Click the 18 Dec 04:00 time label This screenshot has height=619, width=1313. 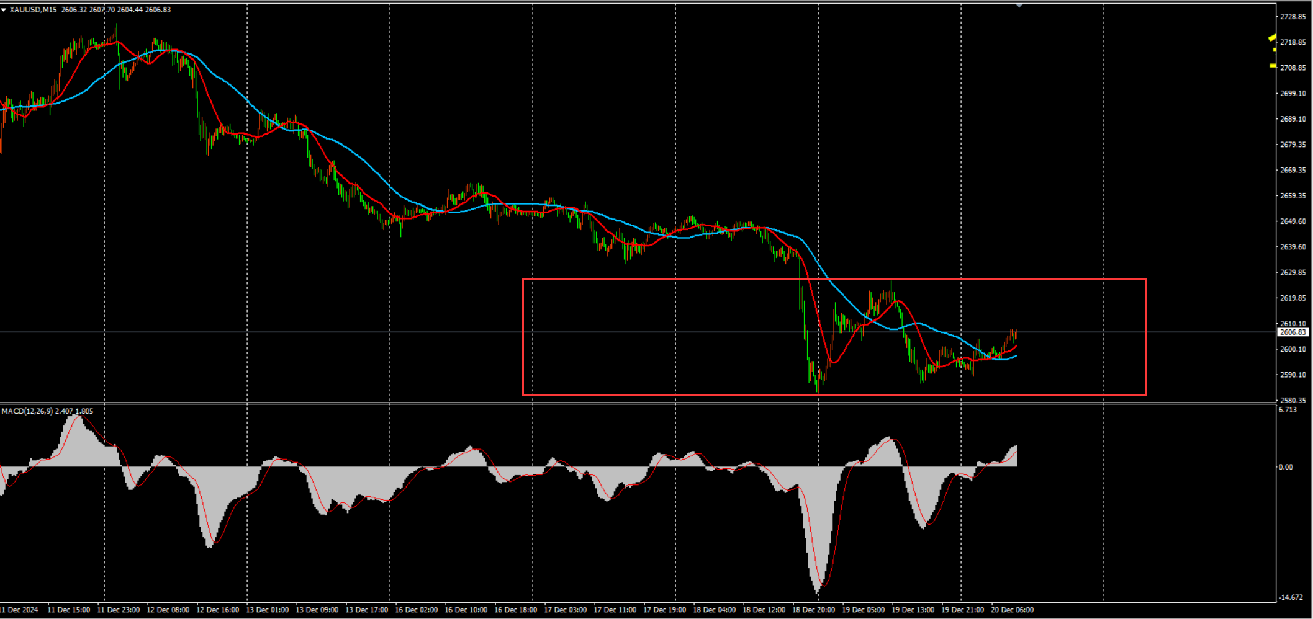714,610
